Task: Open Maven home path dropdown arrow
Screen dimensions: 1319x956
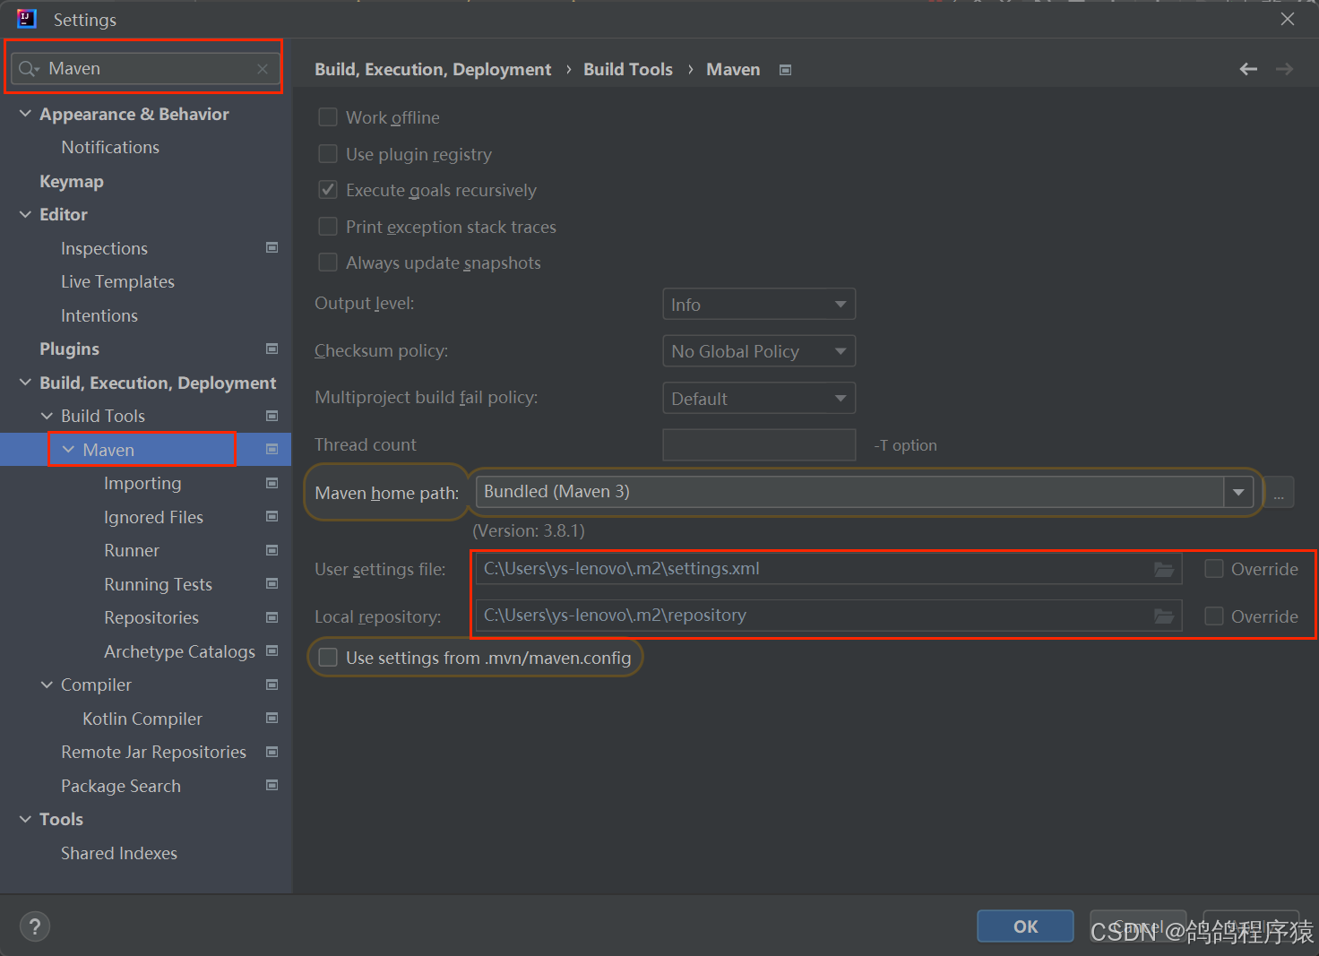Action: point(1238,492)
